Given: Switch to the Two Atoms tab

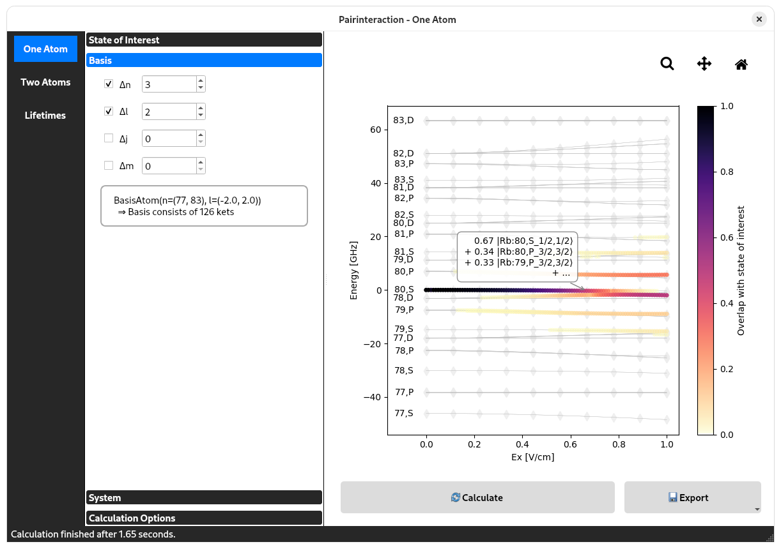Looking at the screenshot, I should [45, 82].
